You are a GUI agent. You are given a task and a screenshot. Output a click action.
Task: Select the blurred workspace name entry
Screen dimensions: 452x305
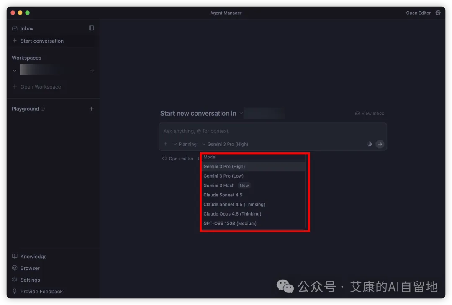pos(40,70)
